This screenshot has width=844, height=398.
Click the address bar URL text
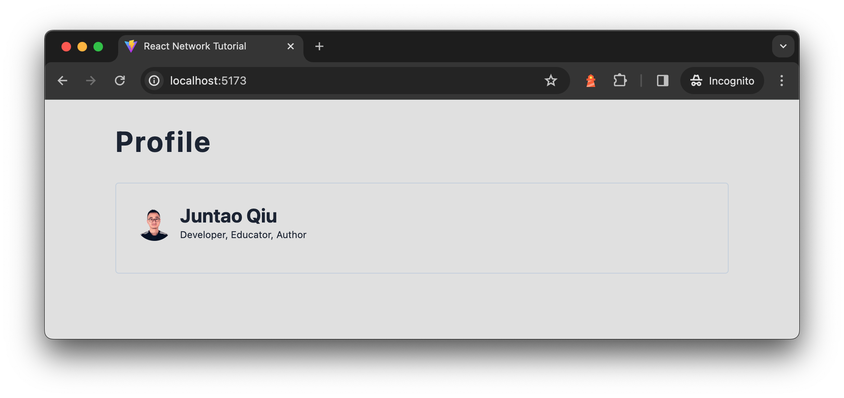click(x=208, y=81)
